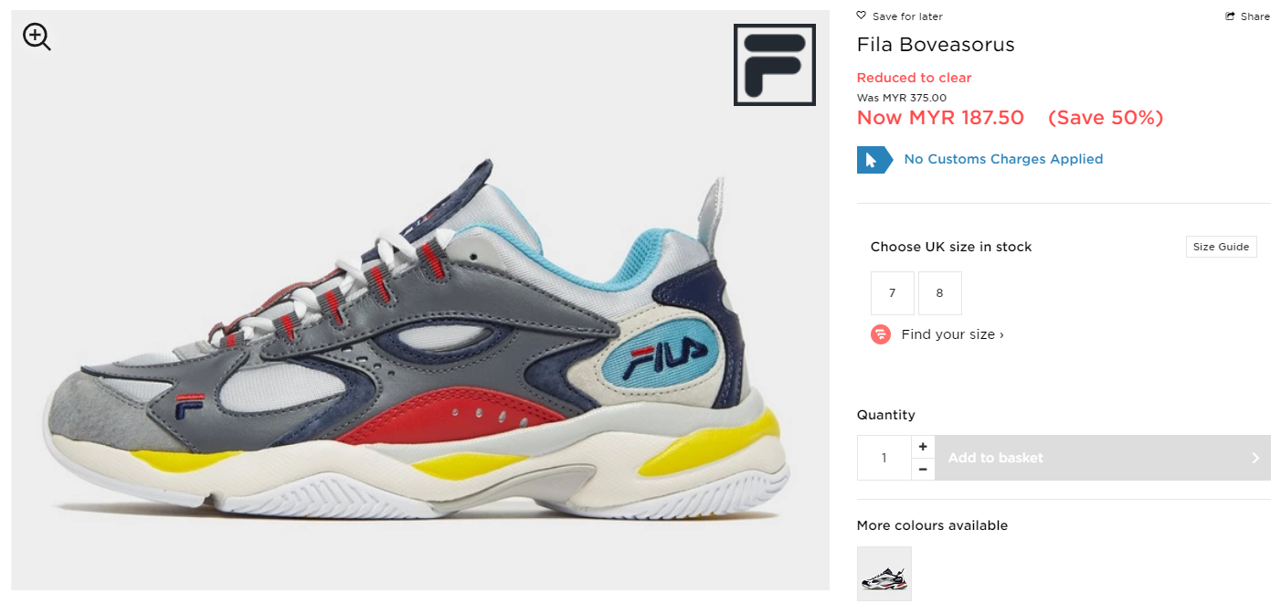Decrease quantity with the minus button
Screen dimensions: 1281x614
(923, 470)
